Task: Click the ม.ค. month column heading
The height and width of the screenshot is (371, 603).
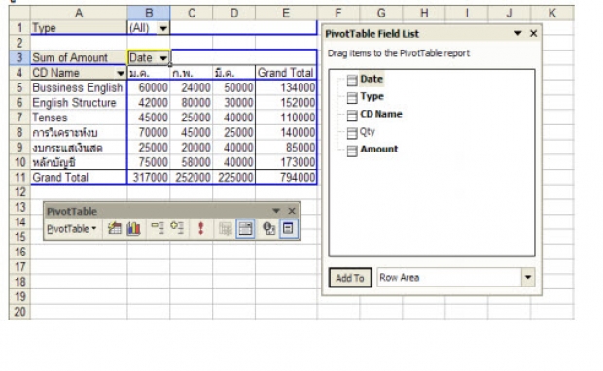Action: 149,73
